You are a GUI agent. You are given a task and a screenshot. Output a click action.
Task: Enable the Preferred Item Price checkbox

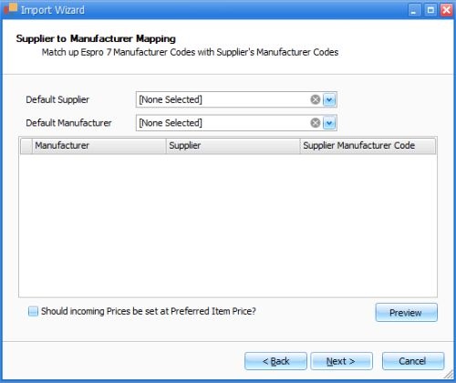tap(33, 311)
